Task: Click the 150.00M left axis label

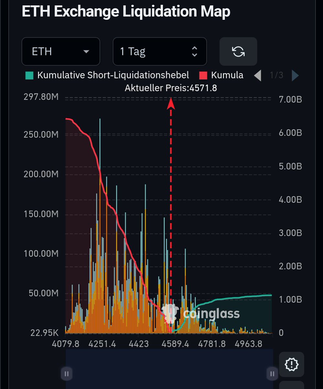Action: pyautogui.click(x=41, y=214)
